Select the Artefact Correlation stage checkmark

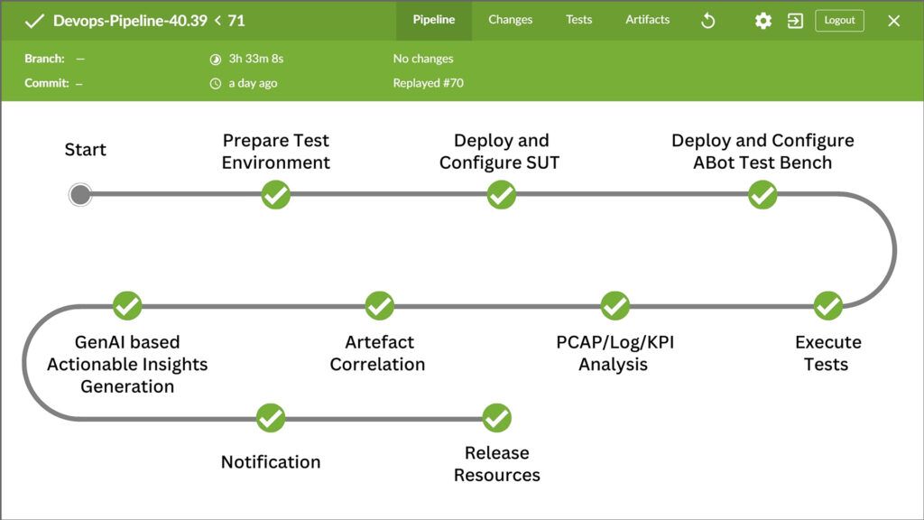pyautogui.click(x=380, y=305)
